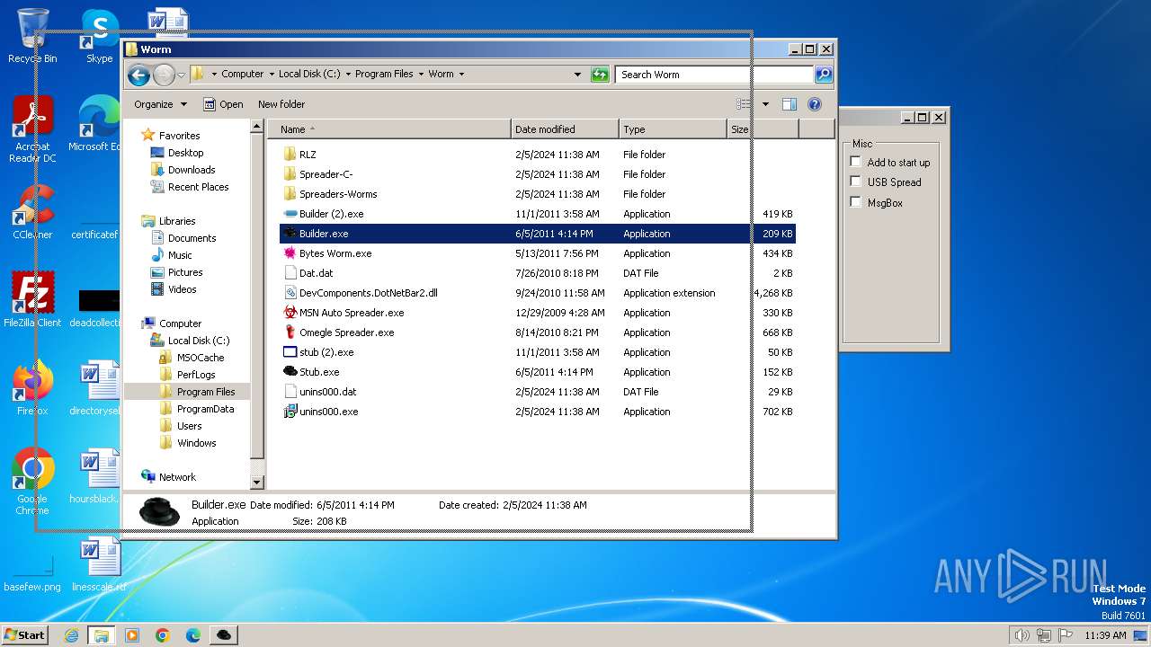Click the Help question mark icon
1151x647 pixels.
pos(814,104)
